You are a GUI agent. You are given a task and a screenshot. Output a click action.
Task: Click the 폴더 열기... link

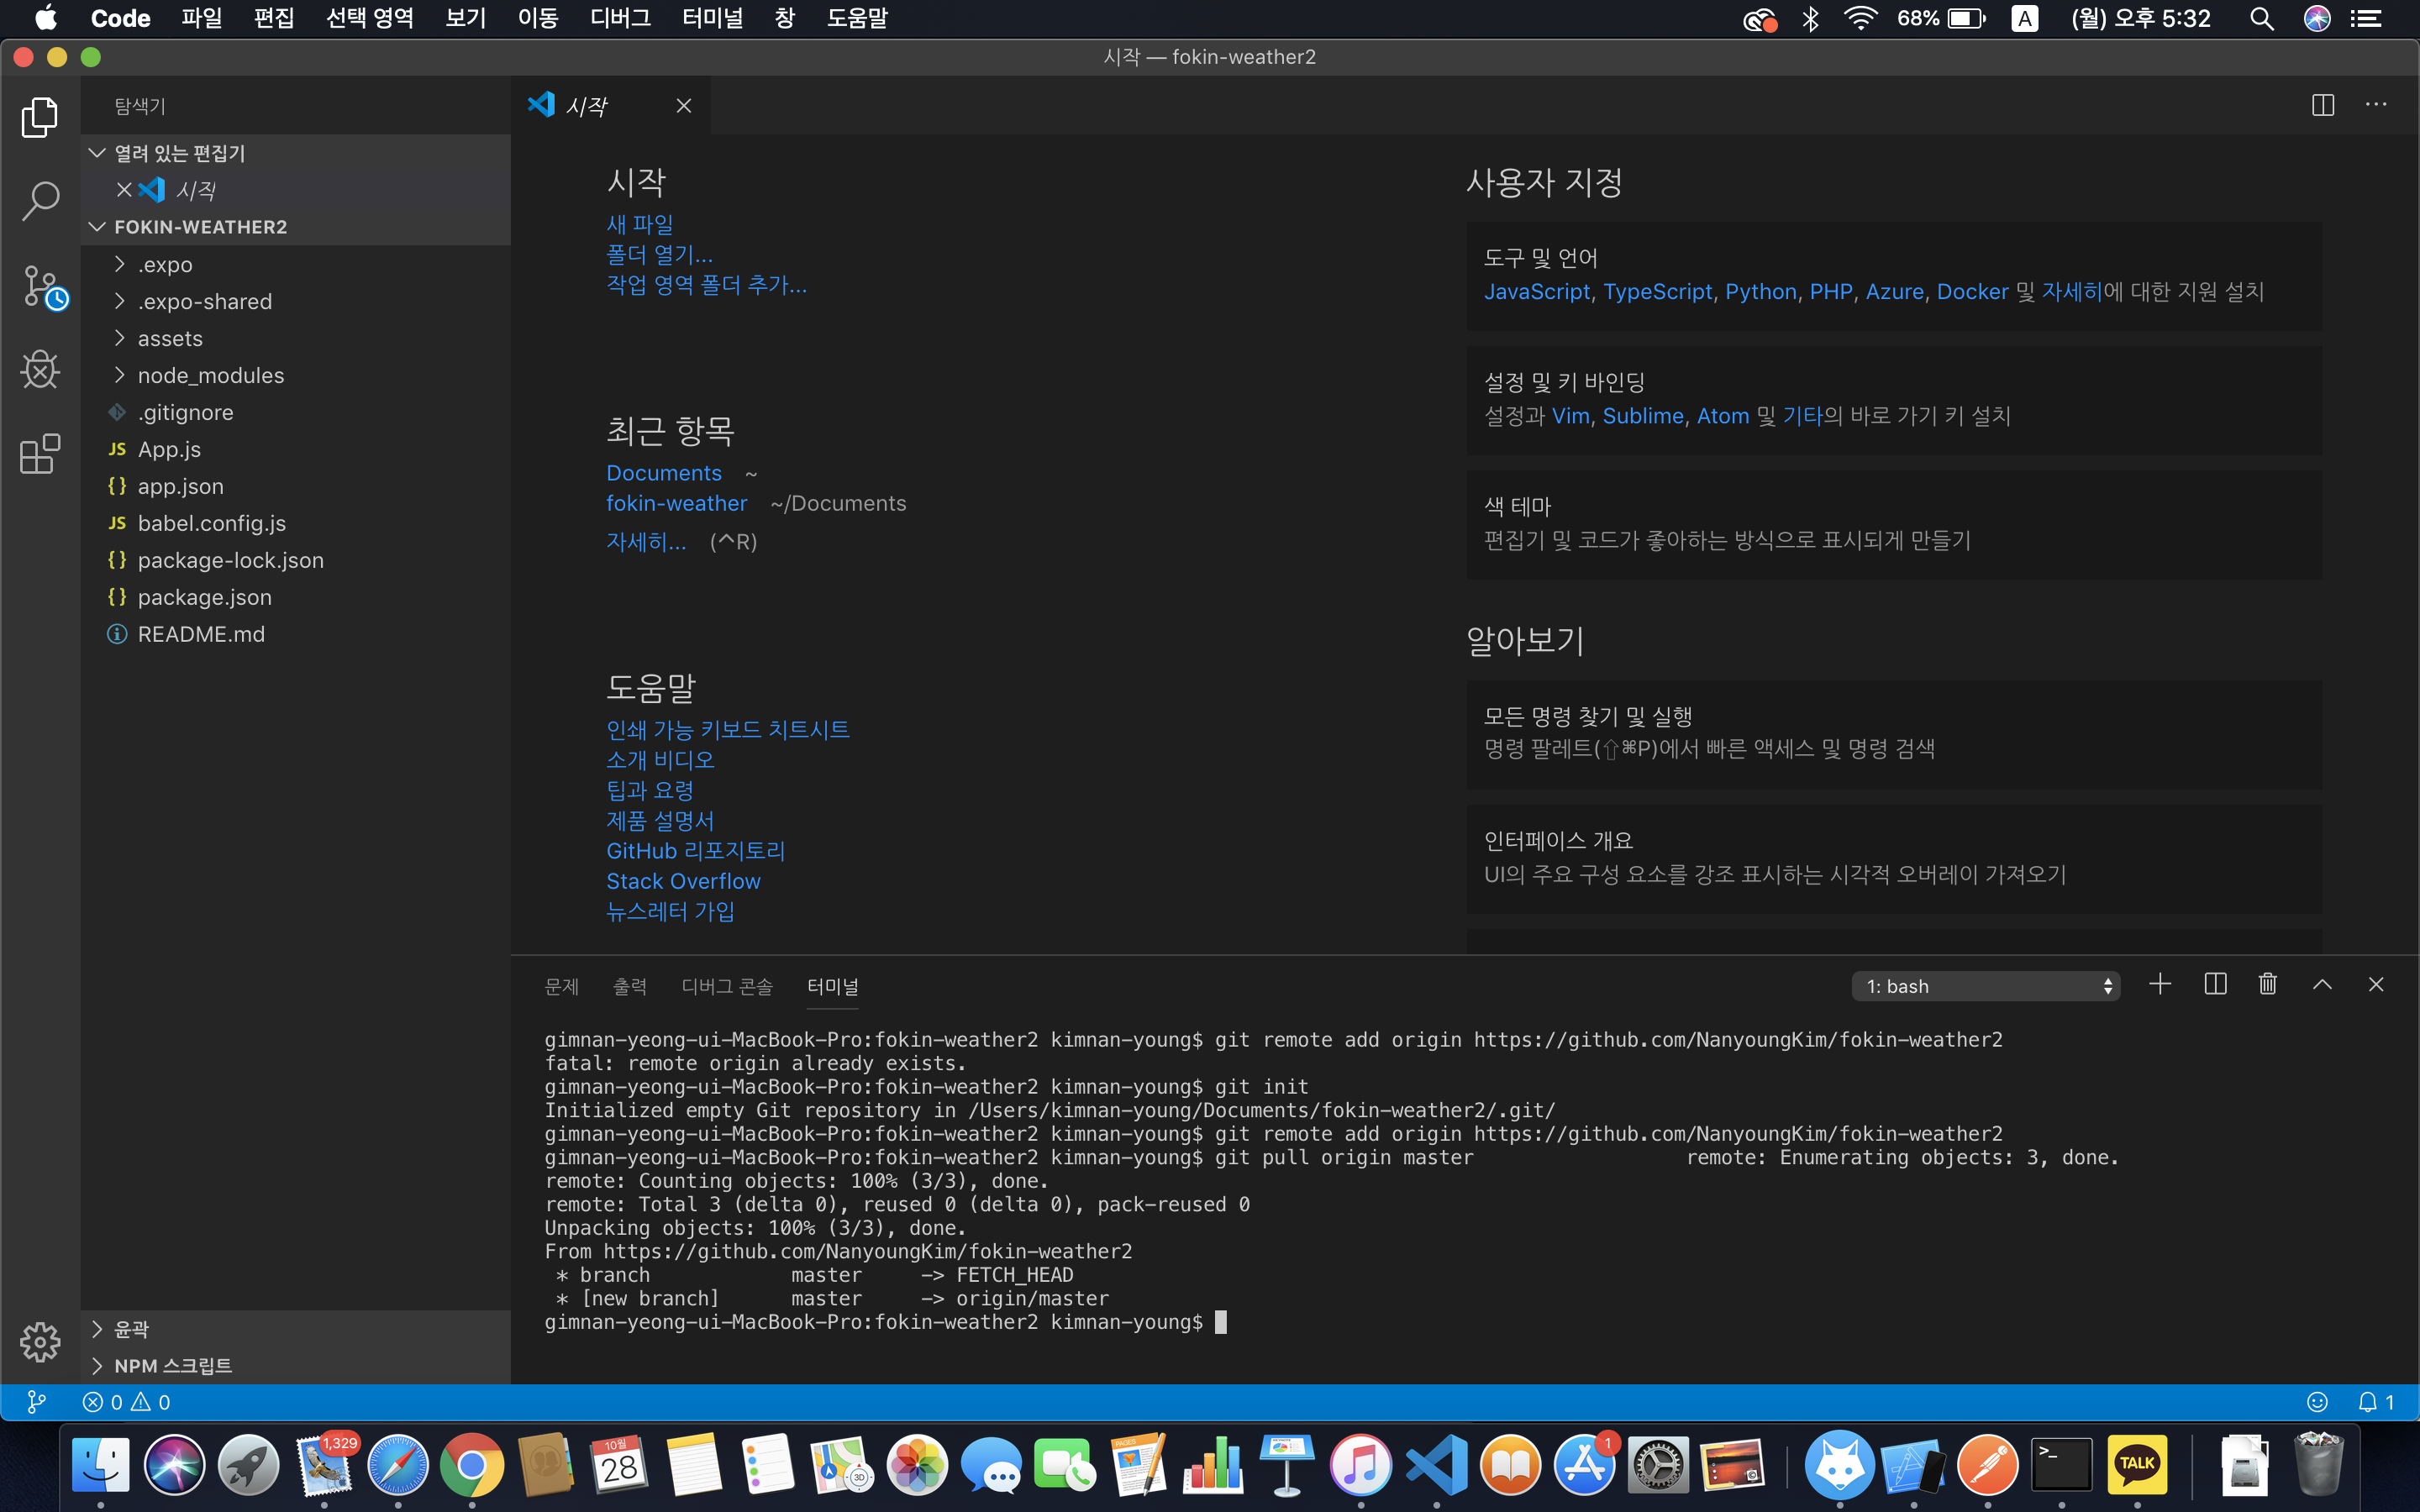[x=659, y=254]
